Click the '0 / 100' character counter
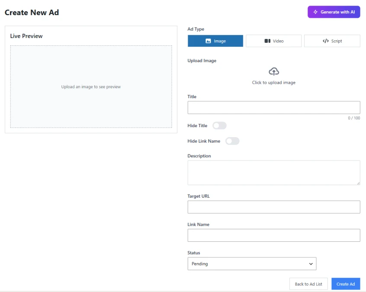Image resolution: width=366 pixels, height=292 pixels. [x=354, y=118]
